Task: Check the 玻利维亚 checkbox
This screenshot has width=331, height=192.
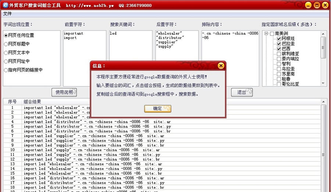Action: click(x=279, y=54)
